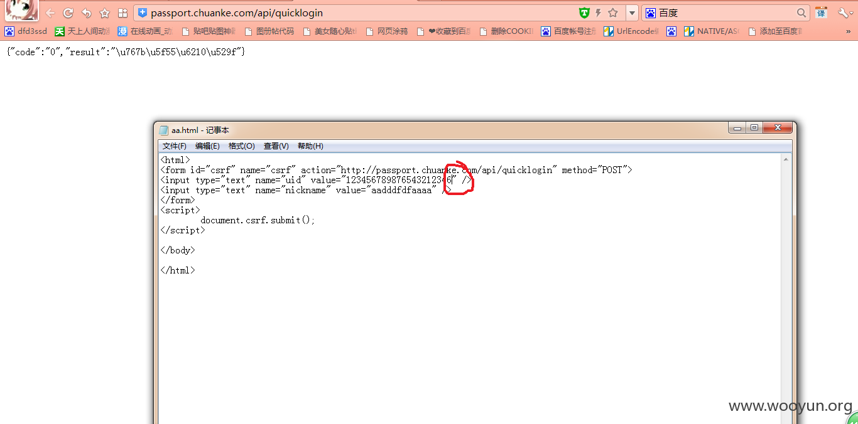Viewport: 858px width, 424px height.
Task: Click the input name="uid" line
Action: coord(316,180)
